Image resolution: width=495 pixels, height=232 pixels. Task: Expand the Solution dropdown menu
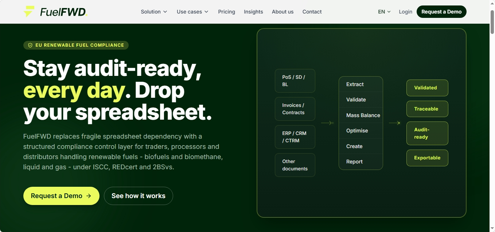click(x=154, y=12)
